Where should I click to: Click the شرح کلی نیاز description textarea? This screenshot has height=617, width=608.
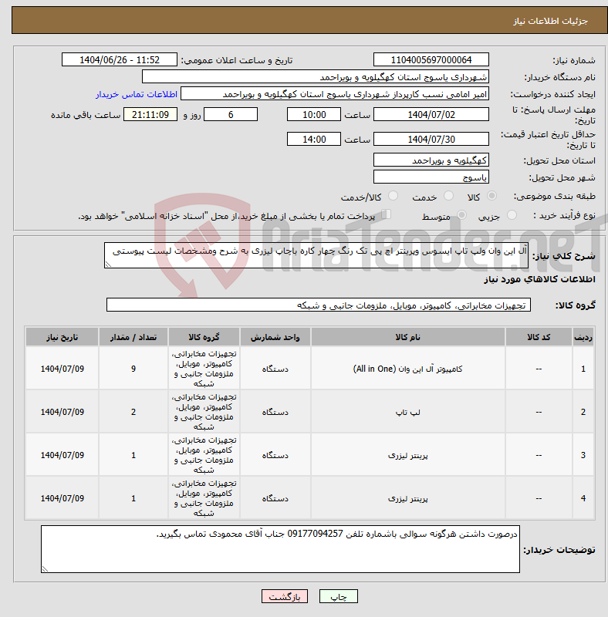[x=316, y=255]
